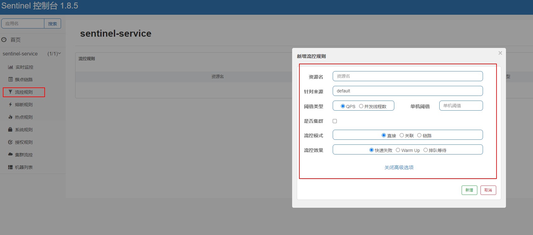This screenshot has width=533, height=235.
Task: Select 排队等待 flow control effect
Action: pyautogui.click(x=425, y=150)
